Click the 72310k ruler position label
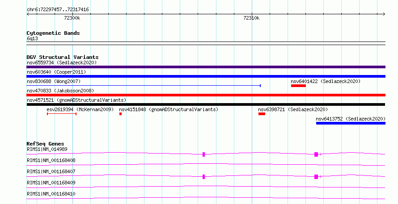 (x=251, y=18)
